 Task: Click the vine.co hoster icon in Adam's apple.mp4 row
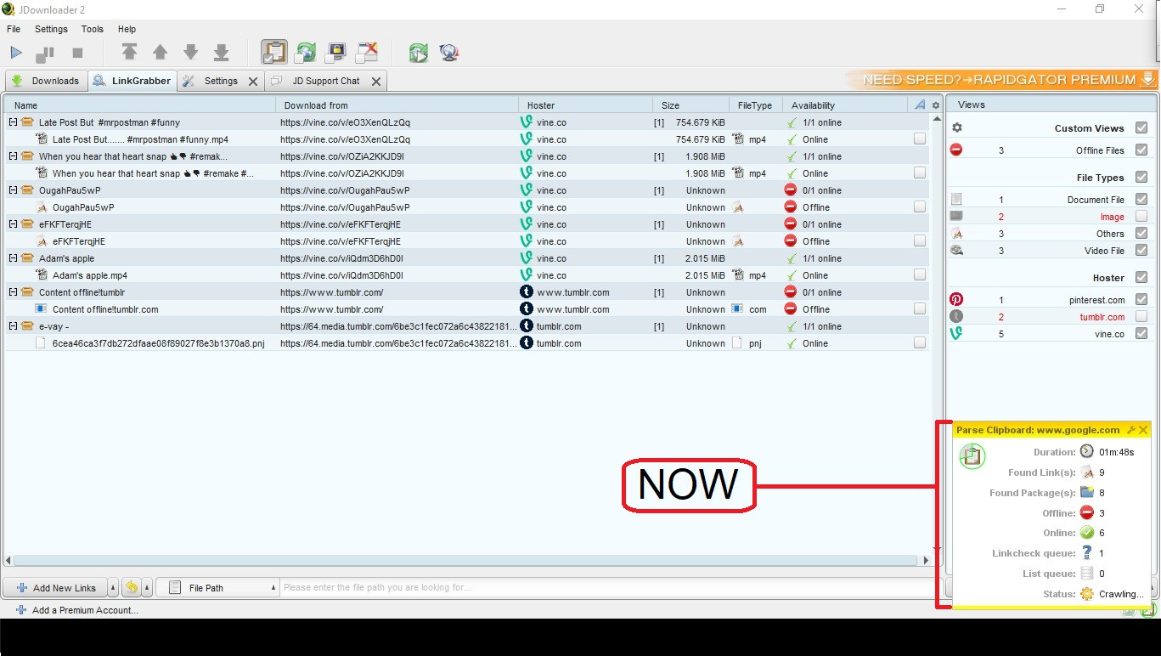tap(527, 275)
